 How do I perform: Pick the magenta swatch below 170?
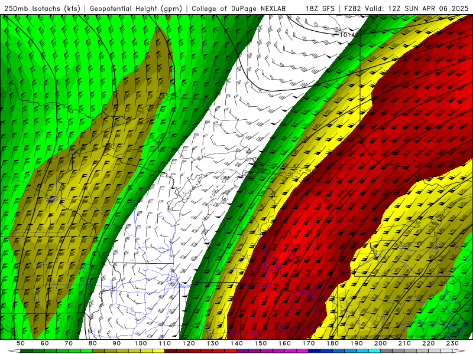pyautogui.click(x=302, y=351)
